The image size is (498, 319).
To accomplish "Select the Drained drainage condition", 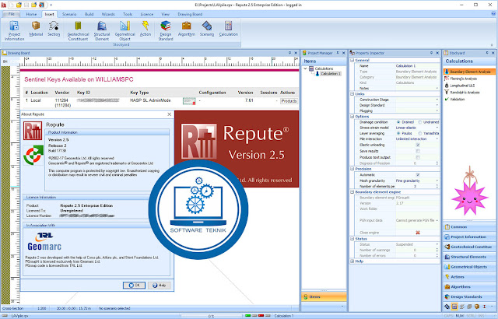I will (x=405, y=122).
